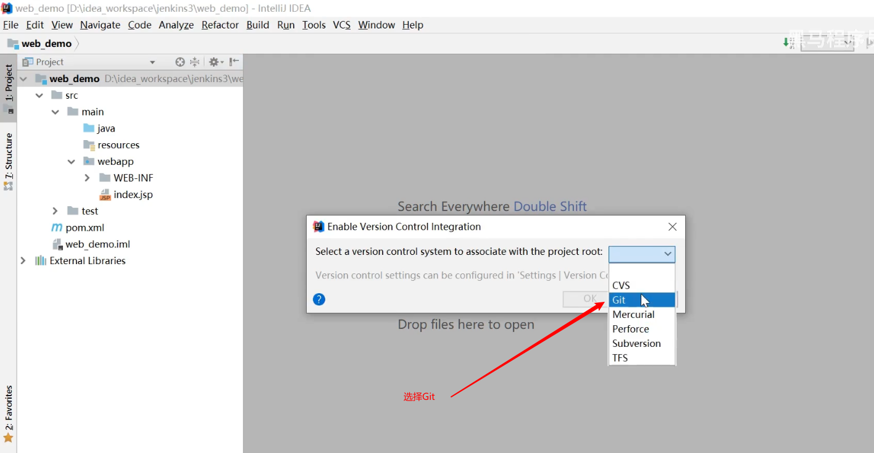
Task: Select Mercurial from the dropdown list
Action: (x=642, y=314)
